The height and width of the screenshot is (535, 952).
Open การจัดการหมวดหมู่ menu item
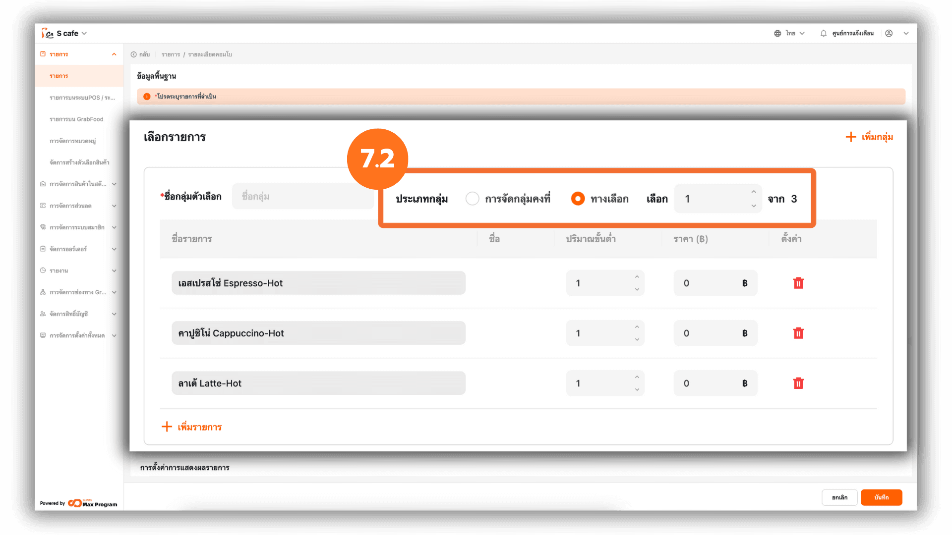point(72,141)
